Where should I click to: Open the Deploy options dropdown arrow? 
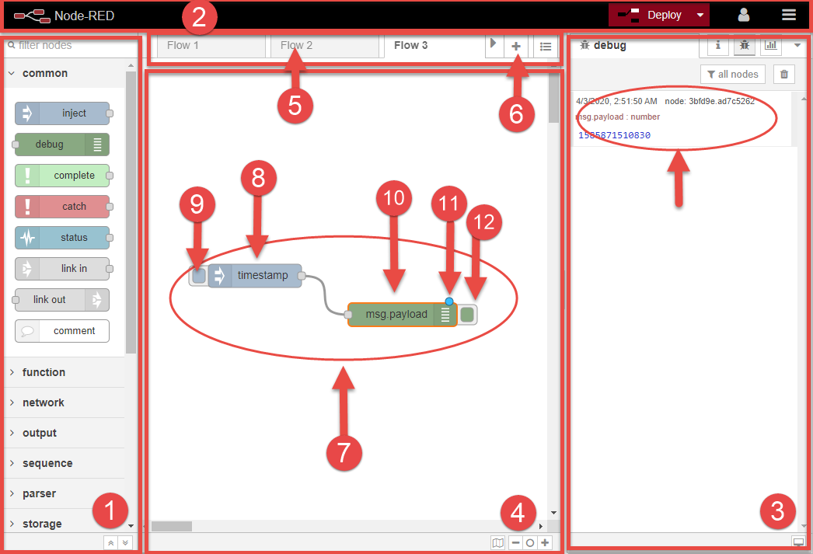coord(700,15)
